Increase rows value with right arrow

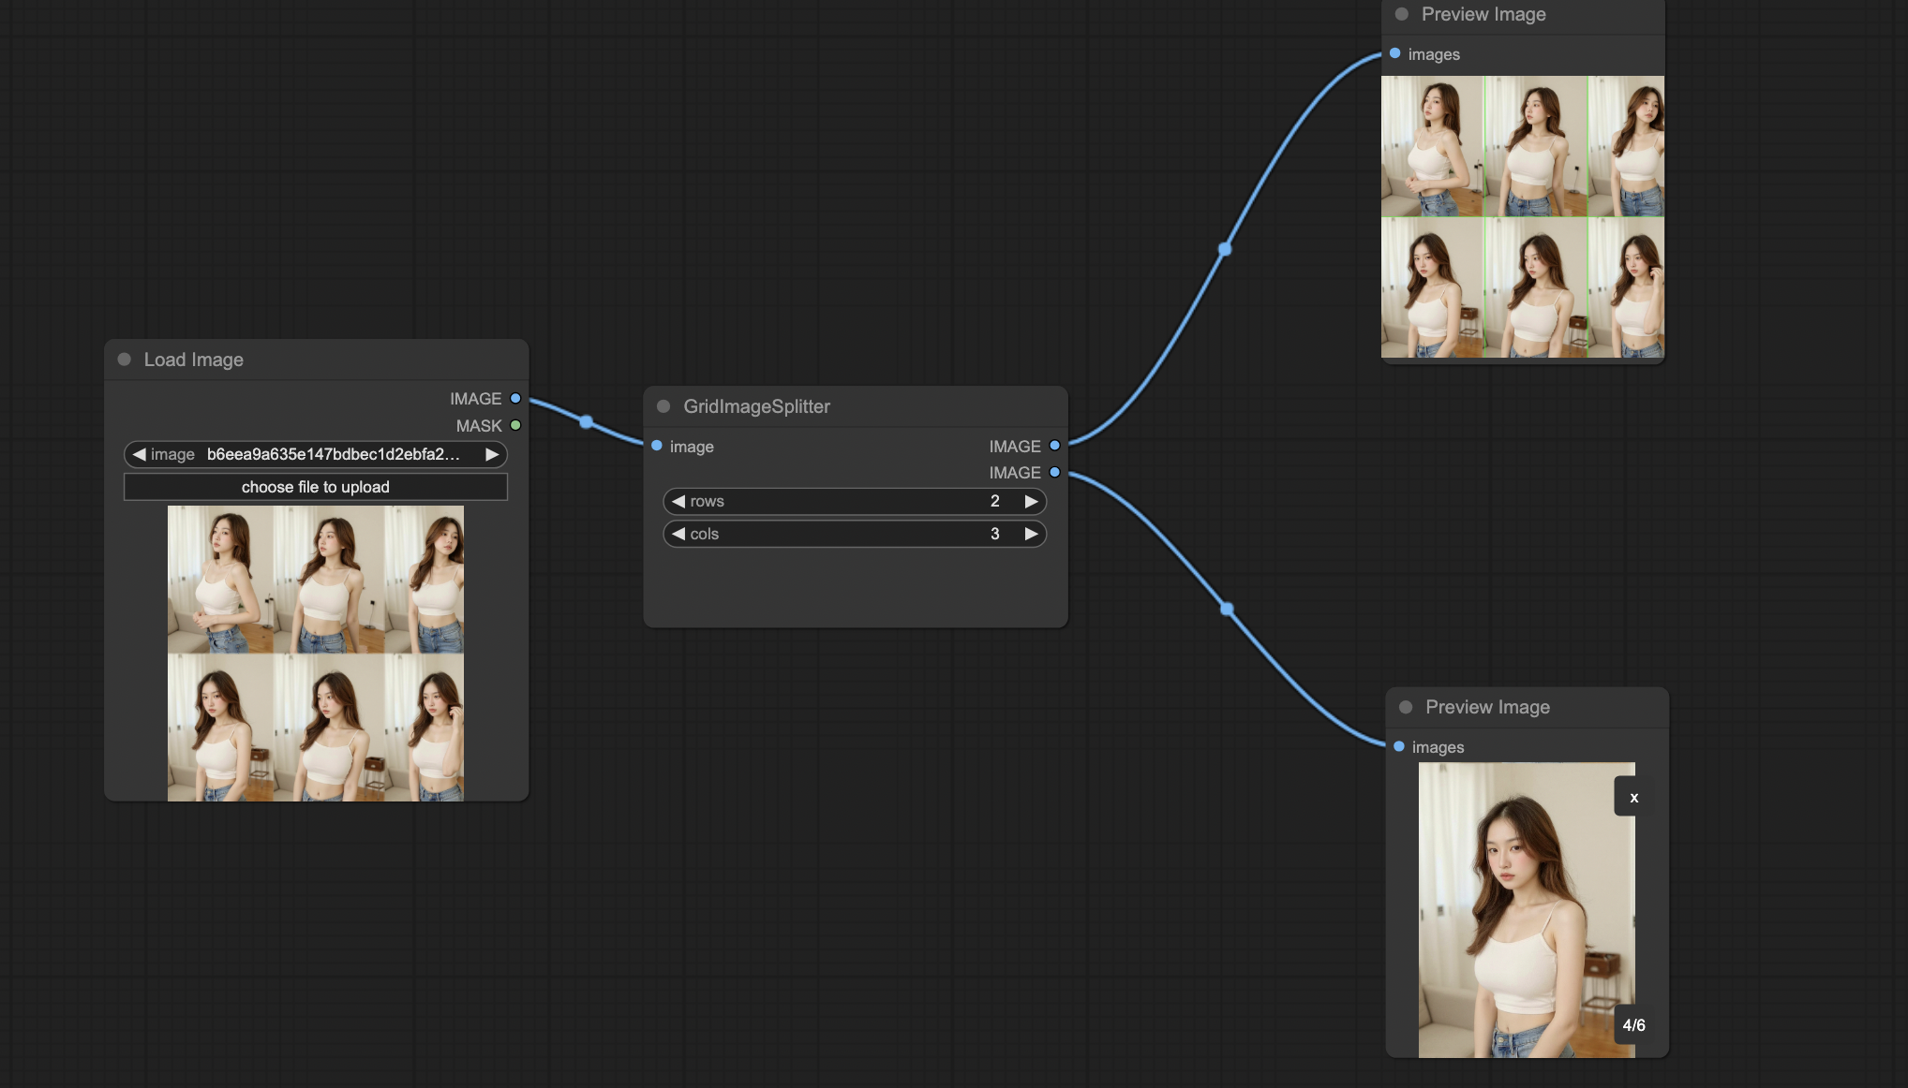(1031, 502)
